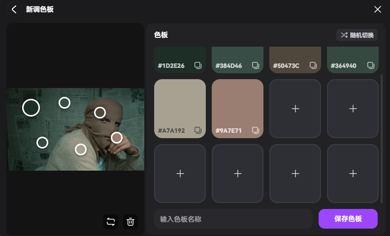Select the pink picker circle on the hand
Screen dimensions: 390x236
pos(117,138)
